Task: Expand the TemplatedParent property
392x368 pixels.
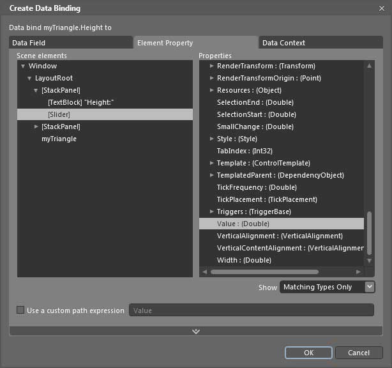Action: point(211,175)
